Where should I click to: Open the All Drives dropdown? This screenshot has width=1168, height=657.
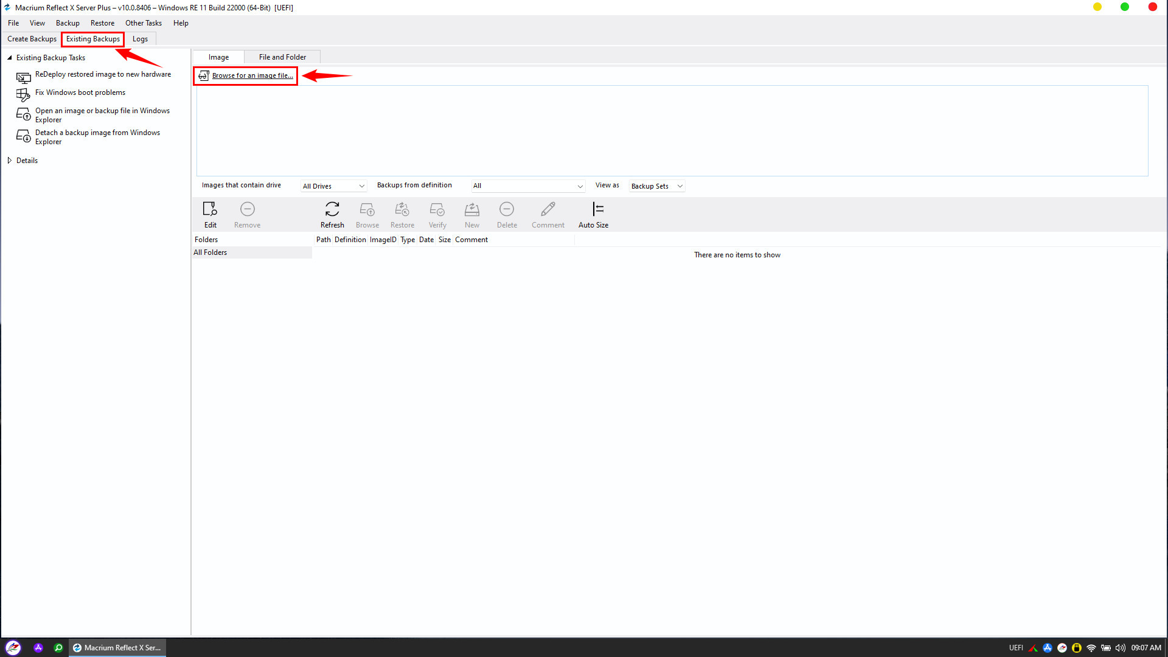tap(333, 186)
